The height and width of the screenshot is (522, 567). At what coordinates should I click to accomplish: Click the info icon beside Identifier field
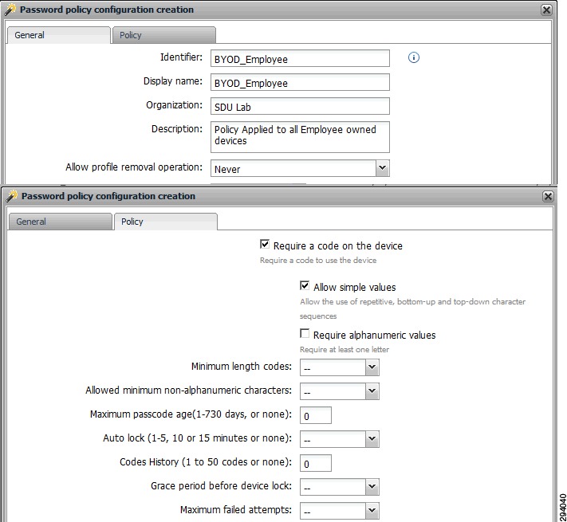pos(414,57)
